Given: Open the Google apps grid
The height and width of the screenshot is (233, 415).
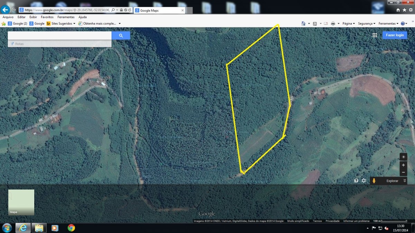Looking at the screenshot, I should click(375, 35).
